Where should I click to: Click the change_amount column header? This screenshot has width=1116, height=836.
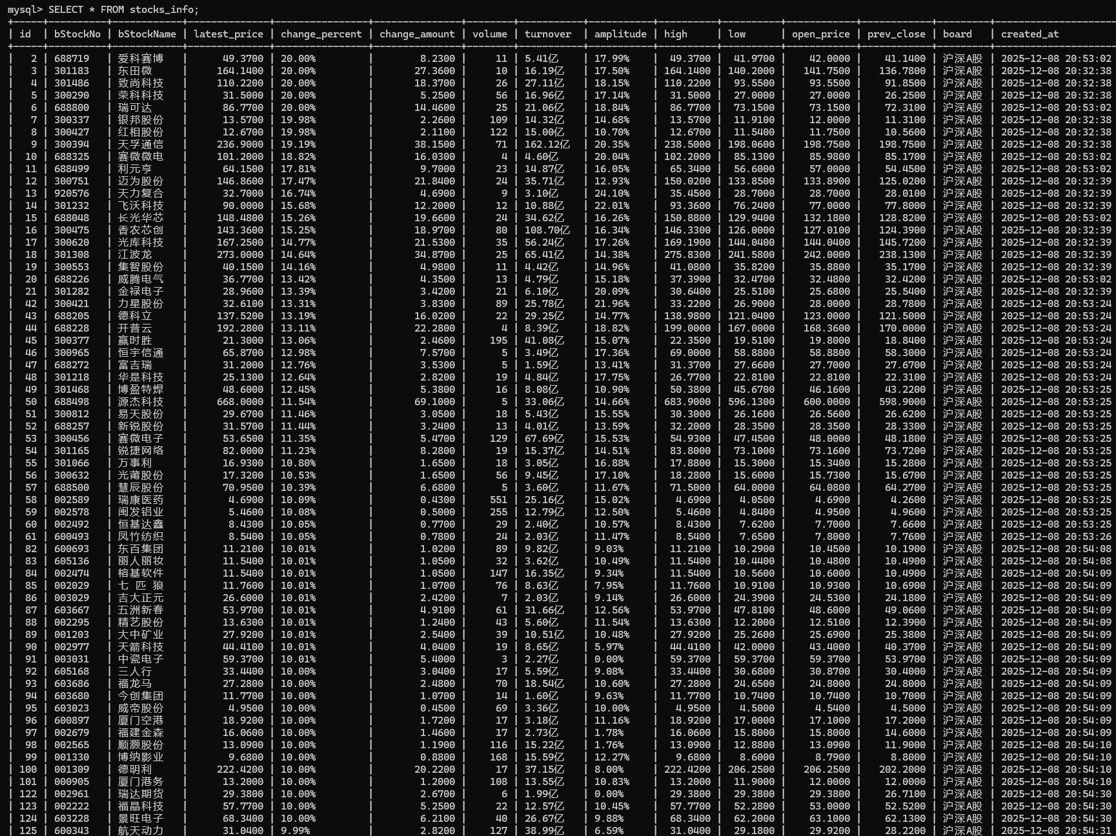[x=417, y=34]
